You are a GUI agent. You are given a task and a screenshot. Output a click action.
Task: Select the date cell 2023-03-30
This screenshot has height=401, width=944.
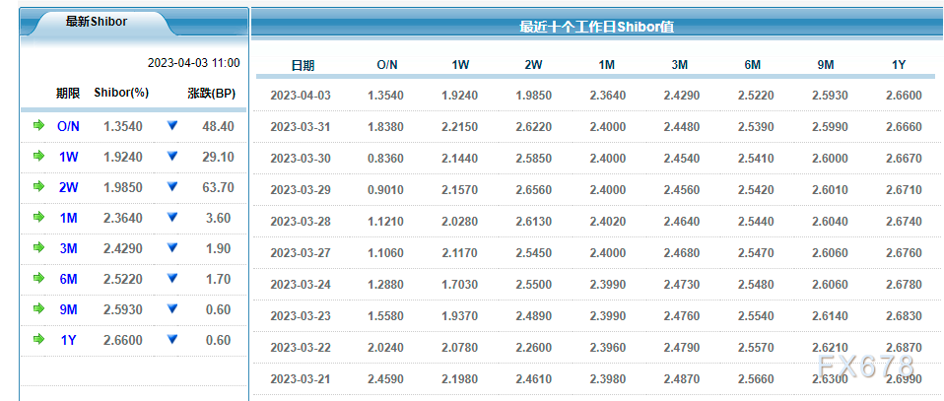pos(301,159)
